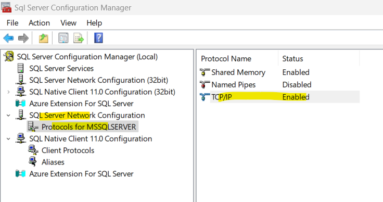Click the SQL Server Configuration Manager root icon
The height and width of the screenshot is (202, 383).
pos(9,56)
